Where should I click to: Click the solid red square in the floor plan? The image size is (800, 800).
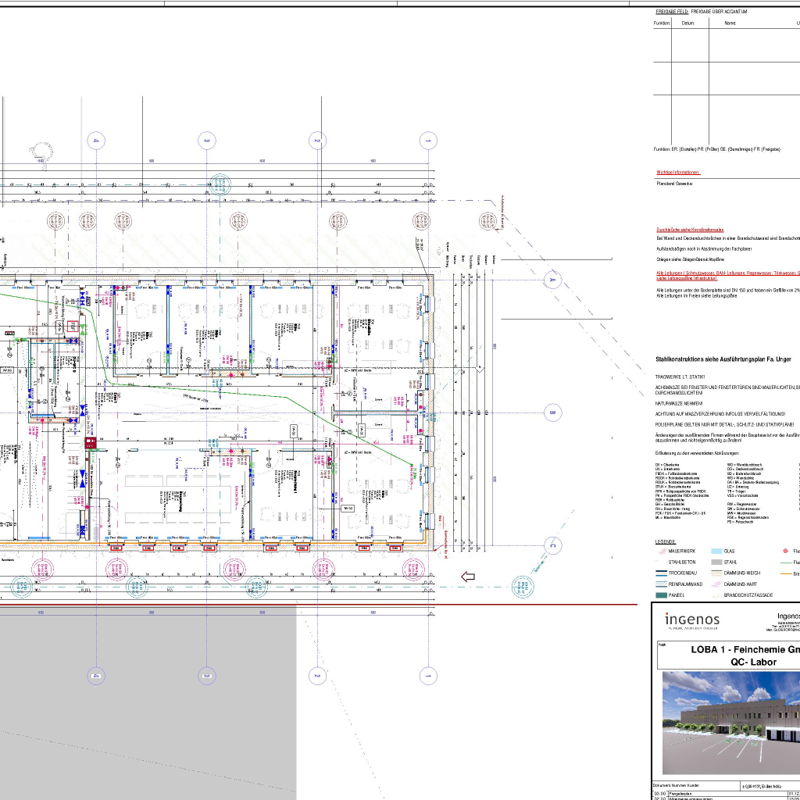[x=91, y=443]
